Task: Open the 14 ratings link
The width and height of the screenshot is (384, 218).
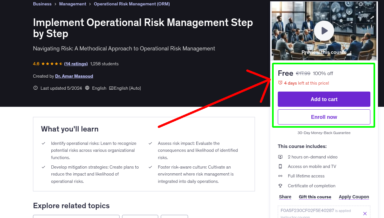Action: (76, 64)
